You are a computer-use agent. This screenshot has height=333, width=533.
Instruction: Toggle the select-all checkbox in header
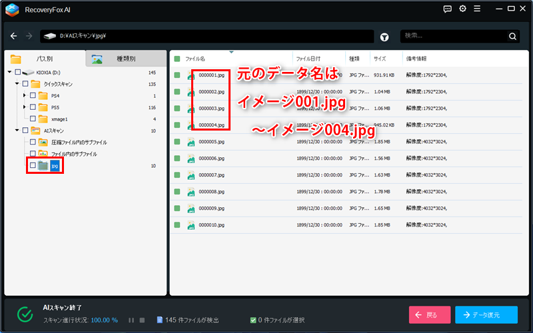[x=177, y=59]
